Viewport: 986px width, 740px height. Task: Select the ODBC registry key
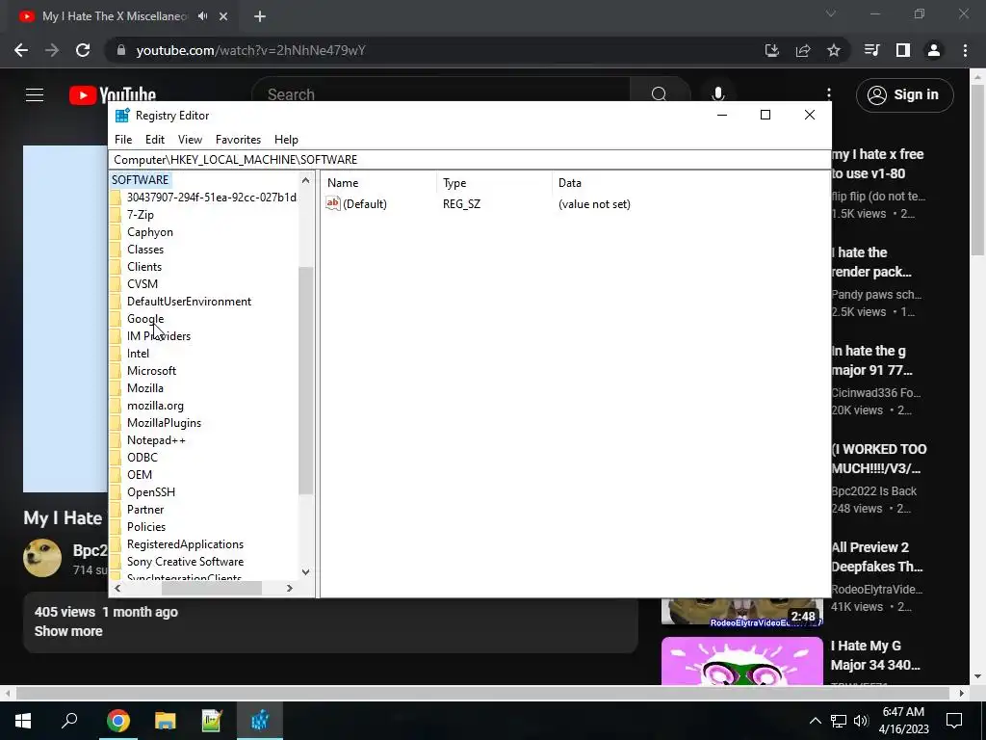(143, 458)
